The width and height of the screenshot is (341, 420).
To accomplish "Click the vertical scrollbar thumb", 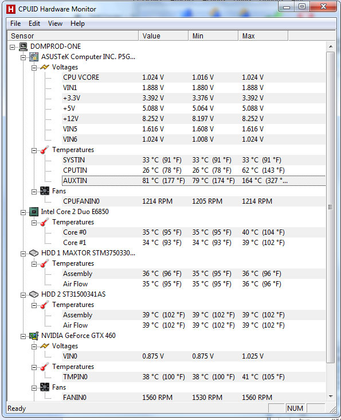I will (x=331, y=207).
